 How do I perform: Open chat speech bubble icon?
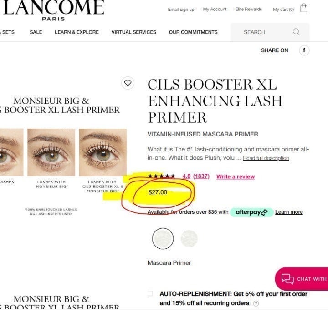287,279
